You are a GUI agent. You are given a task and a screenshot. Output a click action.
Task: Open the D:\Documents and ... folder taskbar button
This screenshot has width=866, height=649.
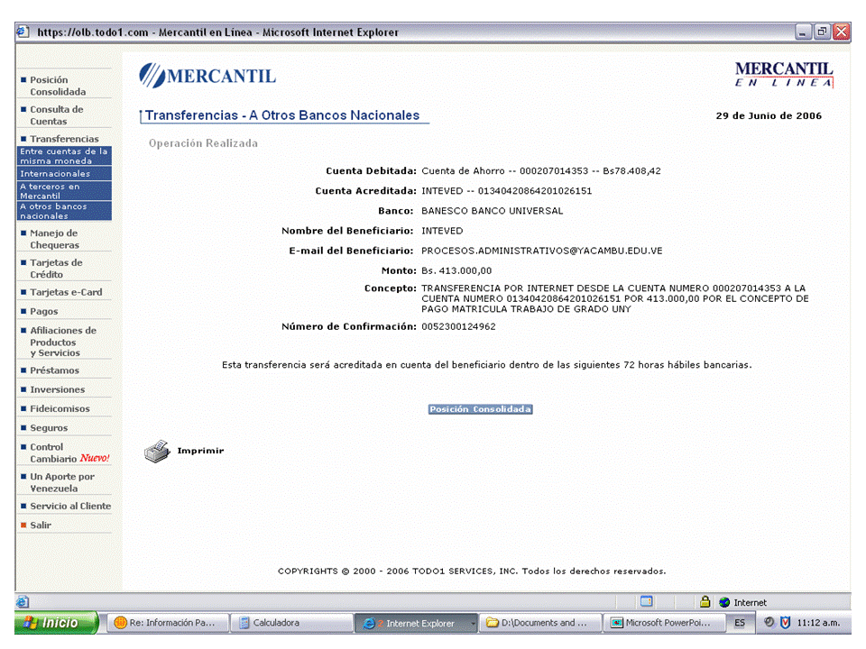coord(539,623)
